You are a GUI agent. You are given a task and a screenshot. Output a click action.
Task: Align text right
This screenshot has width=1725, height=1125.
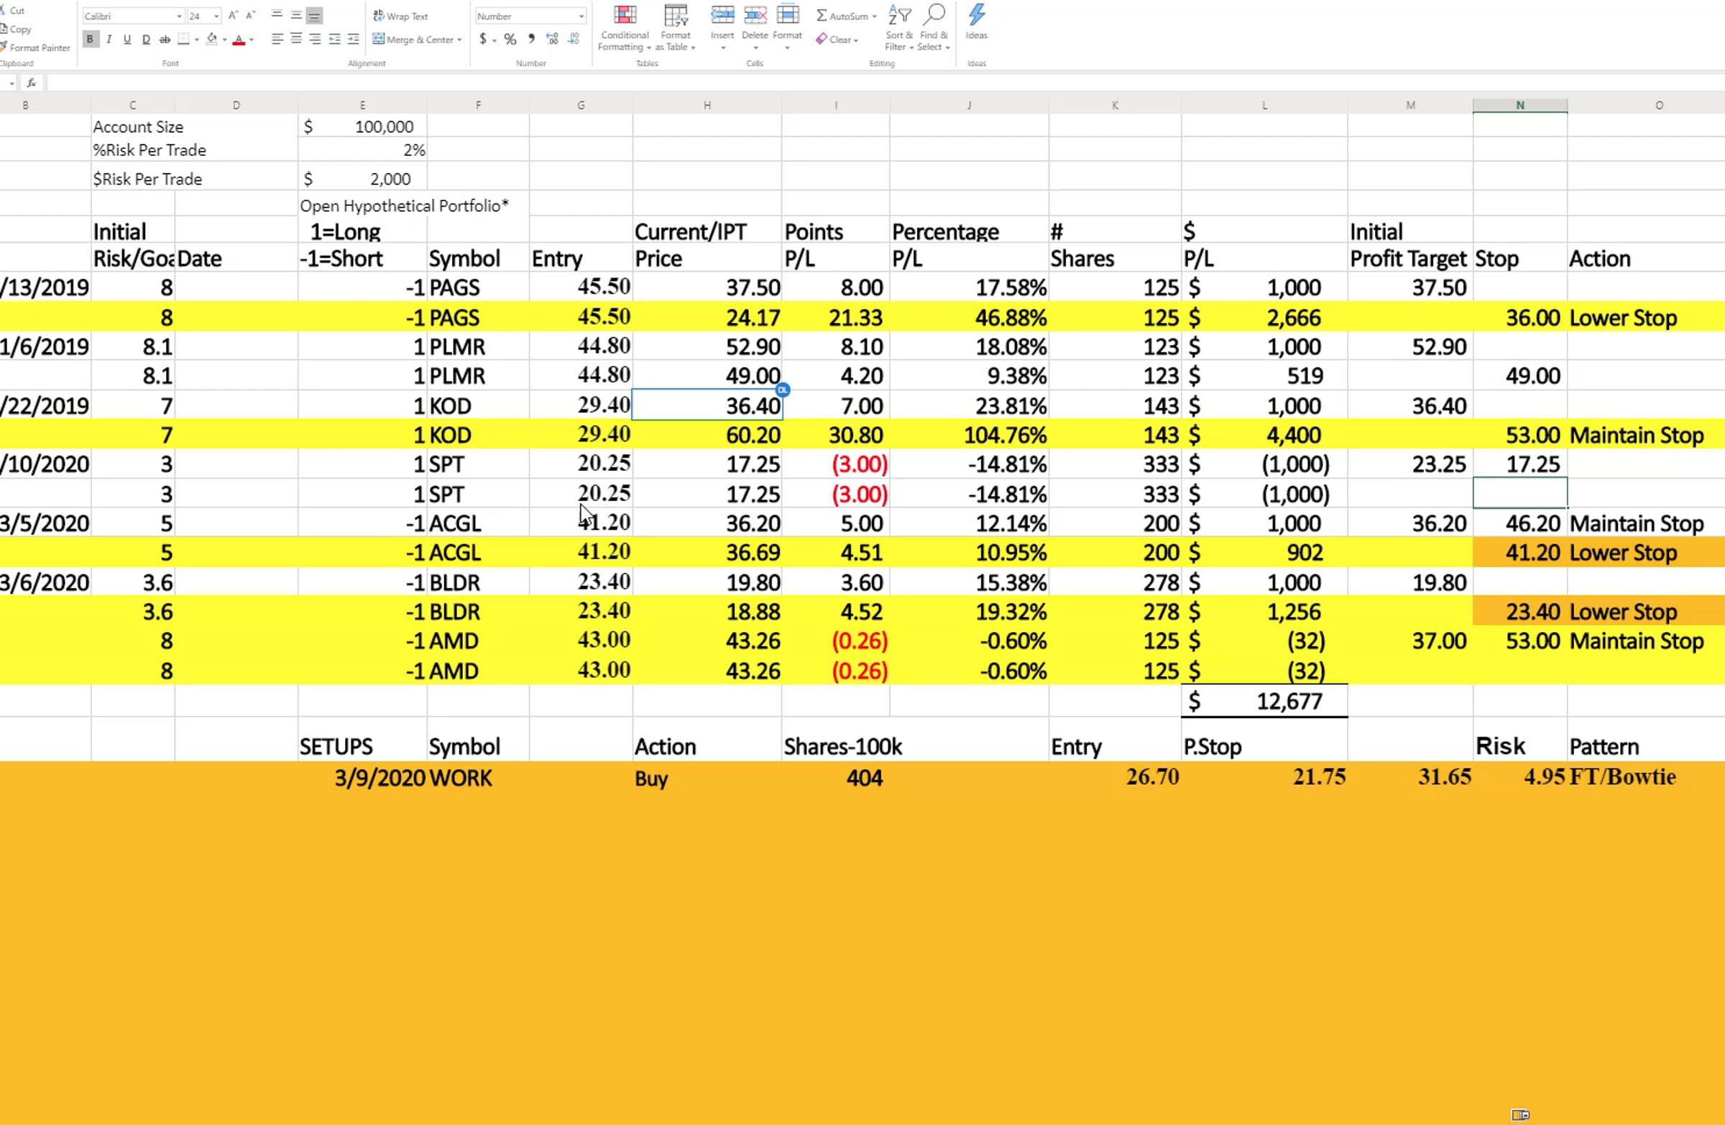coord(315,39)
